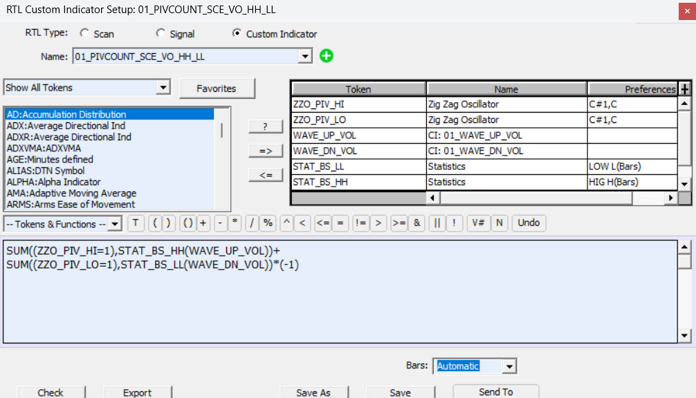The image size is (696, 398).
Task: Select ALPHA:Alpha Indicator in token list
Action: click(109, 182)
